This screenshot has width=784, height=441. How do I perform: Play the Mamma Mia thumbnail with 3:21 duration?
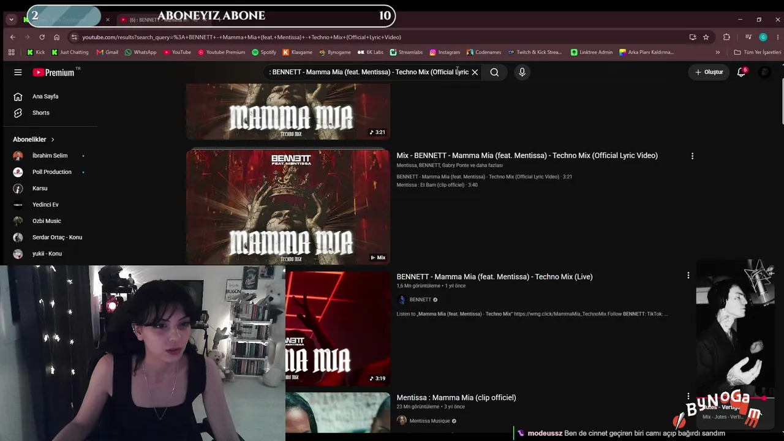288,111
